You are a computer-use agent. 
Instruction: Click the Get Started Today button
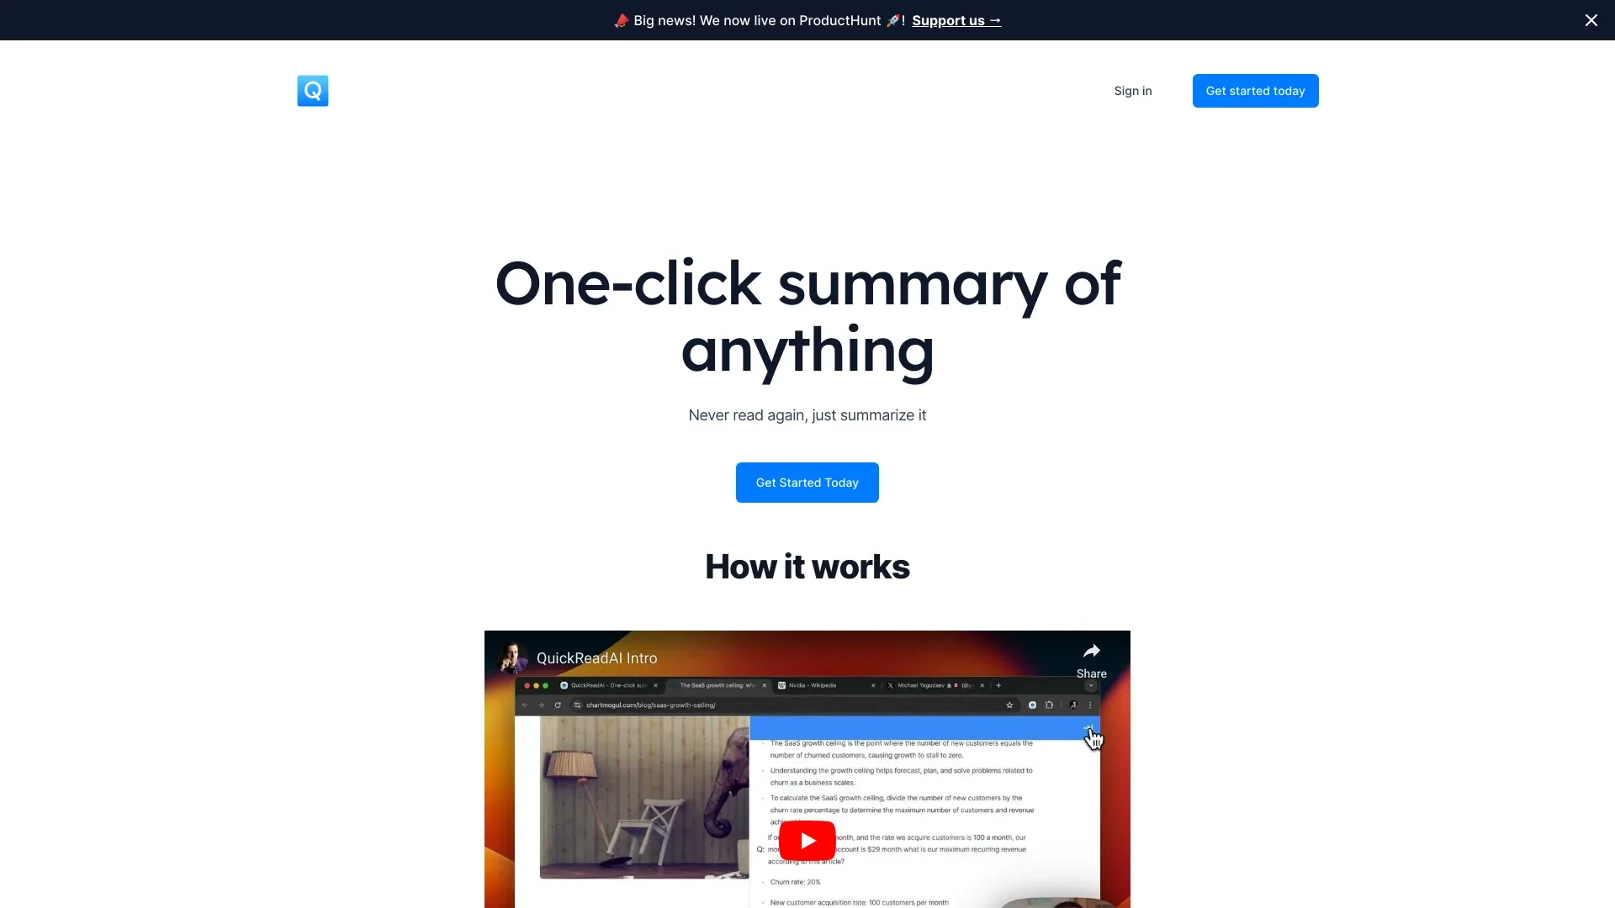807,483
